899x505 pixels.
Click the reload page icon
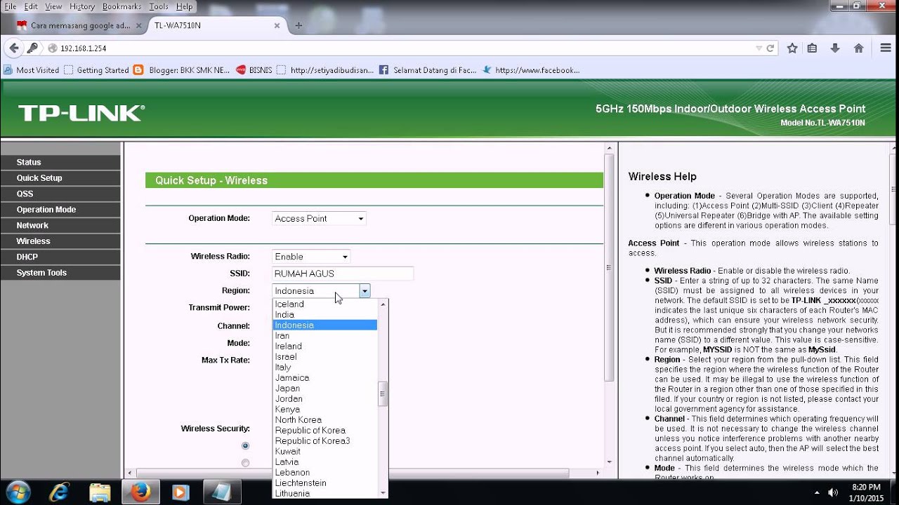770,48
